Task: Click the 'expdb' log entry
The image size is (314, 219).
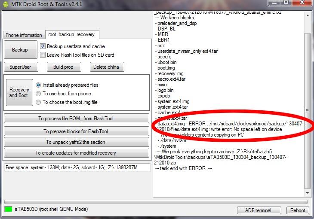Action: (163, 96)
